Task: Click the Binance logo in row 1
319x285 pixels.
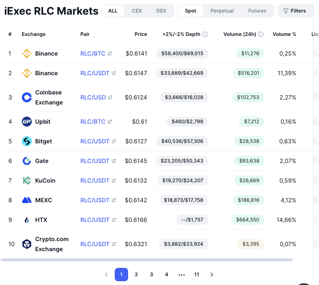Action: (27, 53)
